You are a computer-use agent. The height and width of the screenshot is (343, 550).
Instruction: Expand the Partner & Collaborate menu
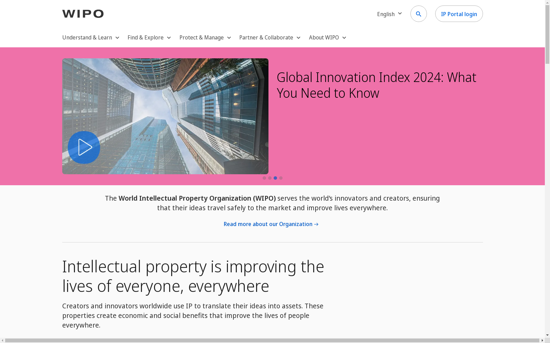tap(270, 37)
